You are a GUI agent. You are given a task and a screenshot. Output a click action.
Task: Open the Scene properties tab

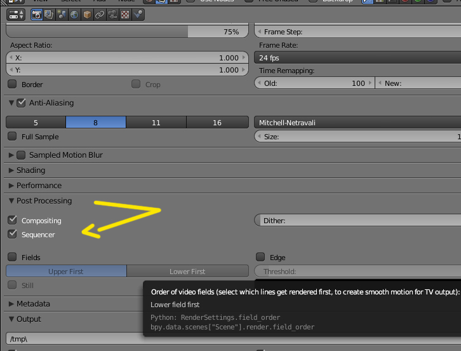pos(62,15)
